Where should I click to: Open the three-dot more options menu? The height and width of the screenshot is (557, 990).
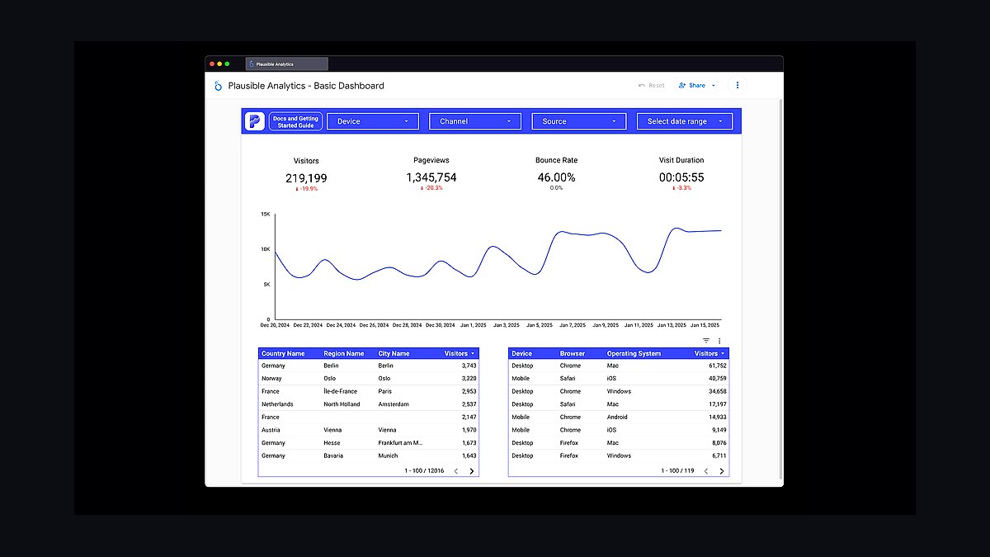[738, 85]
